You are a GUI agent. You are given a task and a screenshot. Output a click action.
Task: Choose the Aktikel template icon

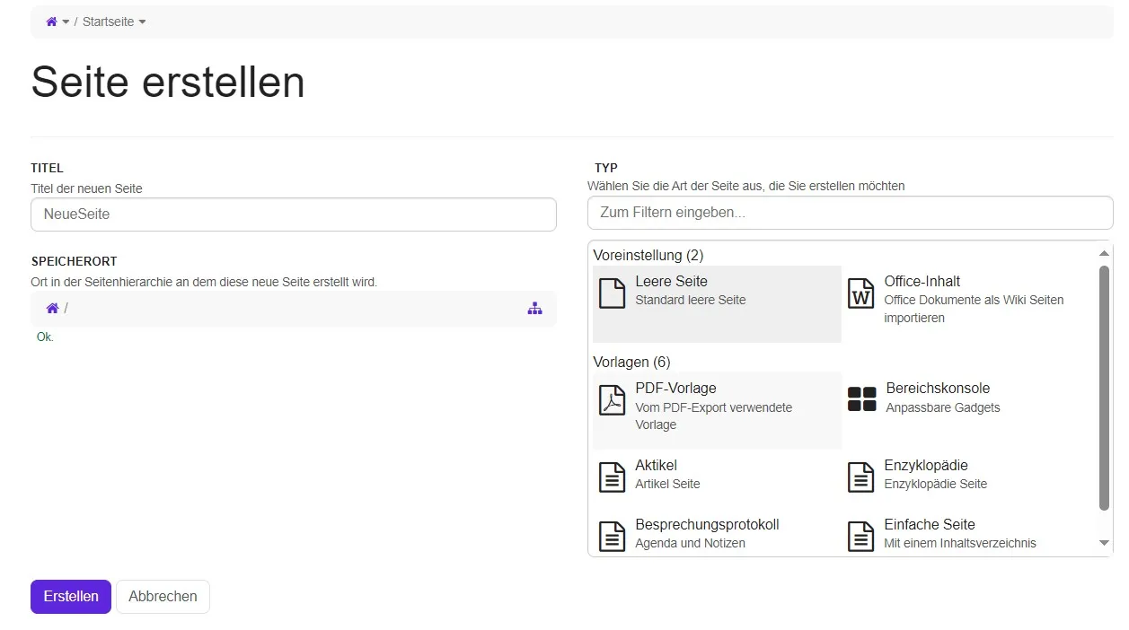612,477
